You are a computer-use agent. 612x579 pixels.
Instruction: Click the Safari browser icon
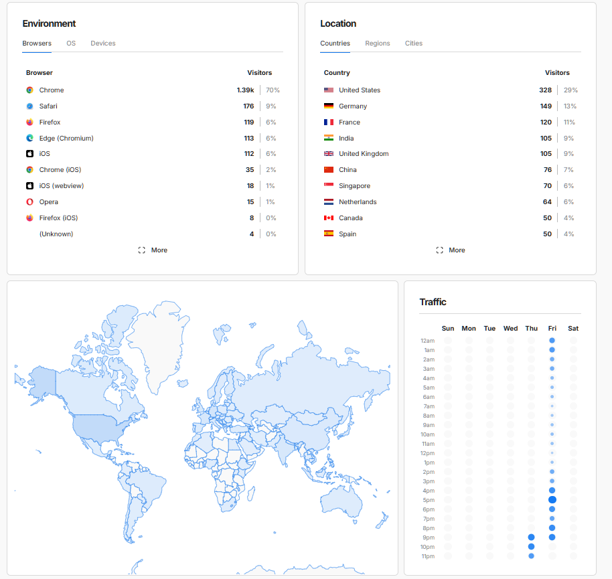pos(30,106)
